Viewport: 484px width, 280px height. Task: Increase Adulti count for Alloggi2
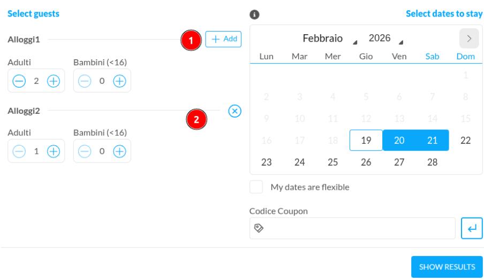54,151
